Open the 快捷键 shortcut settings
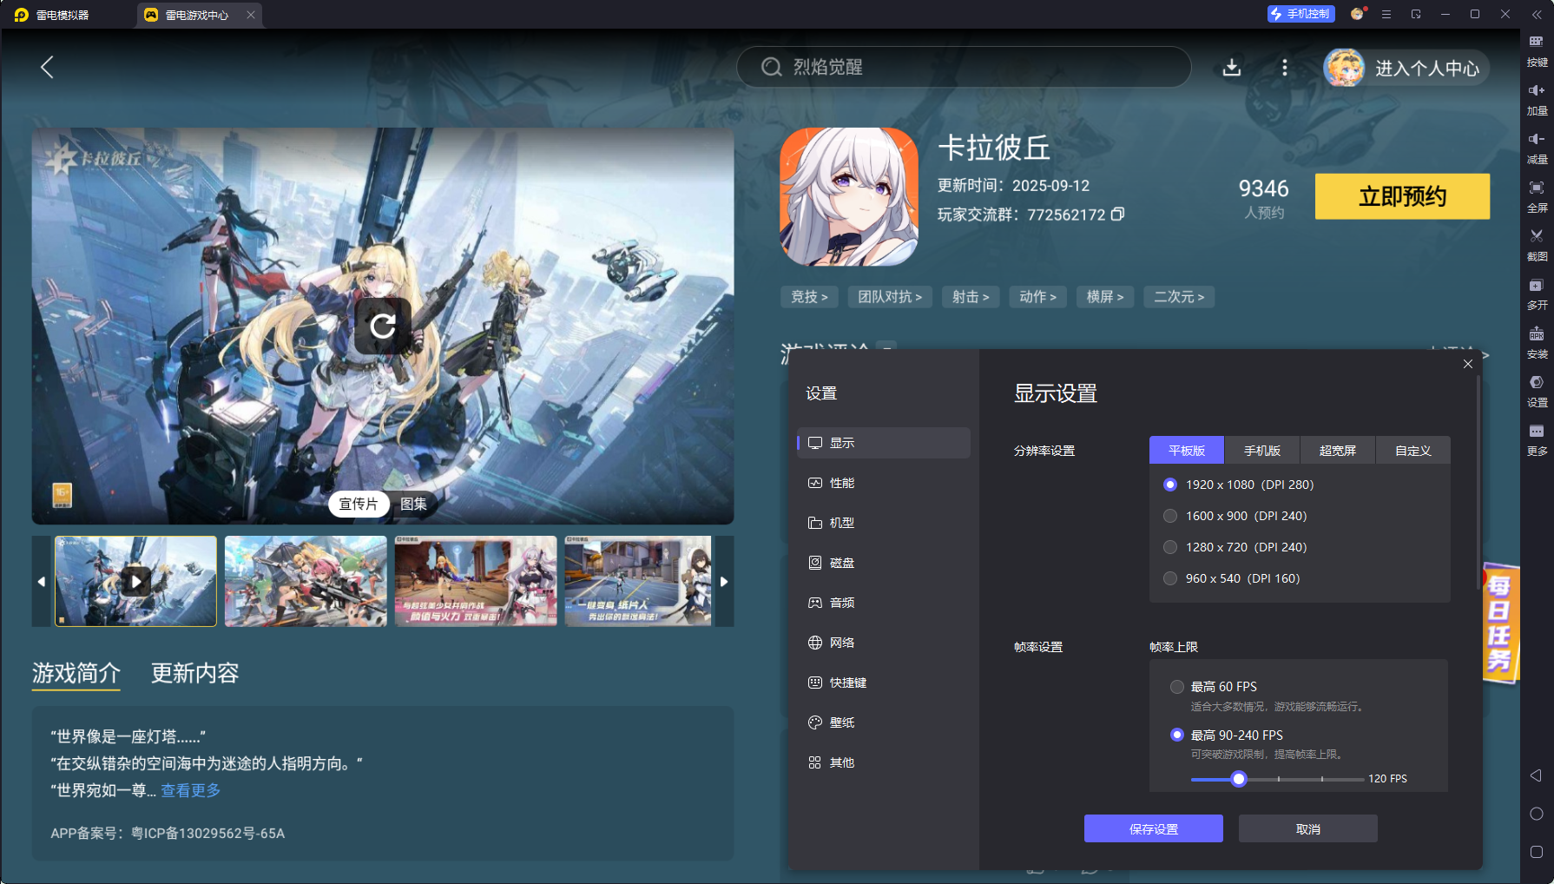This screenshot has height=884, width=1554. tap(848, 683)
